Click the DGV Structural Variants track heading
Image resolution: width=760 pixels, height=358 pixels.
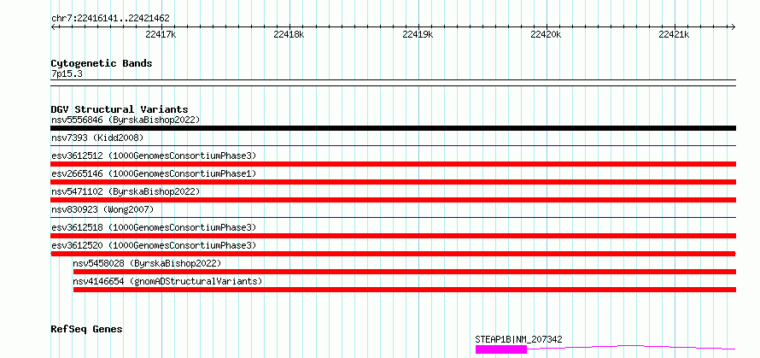click(x=120, y=109)
